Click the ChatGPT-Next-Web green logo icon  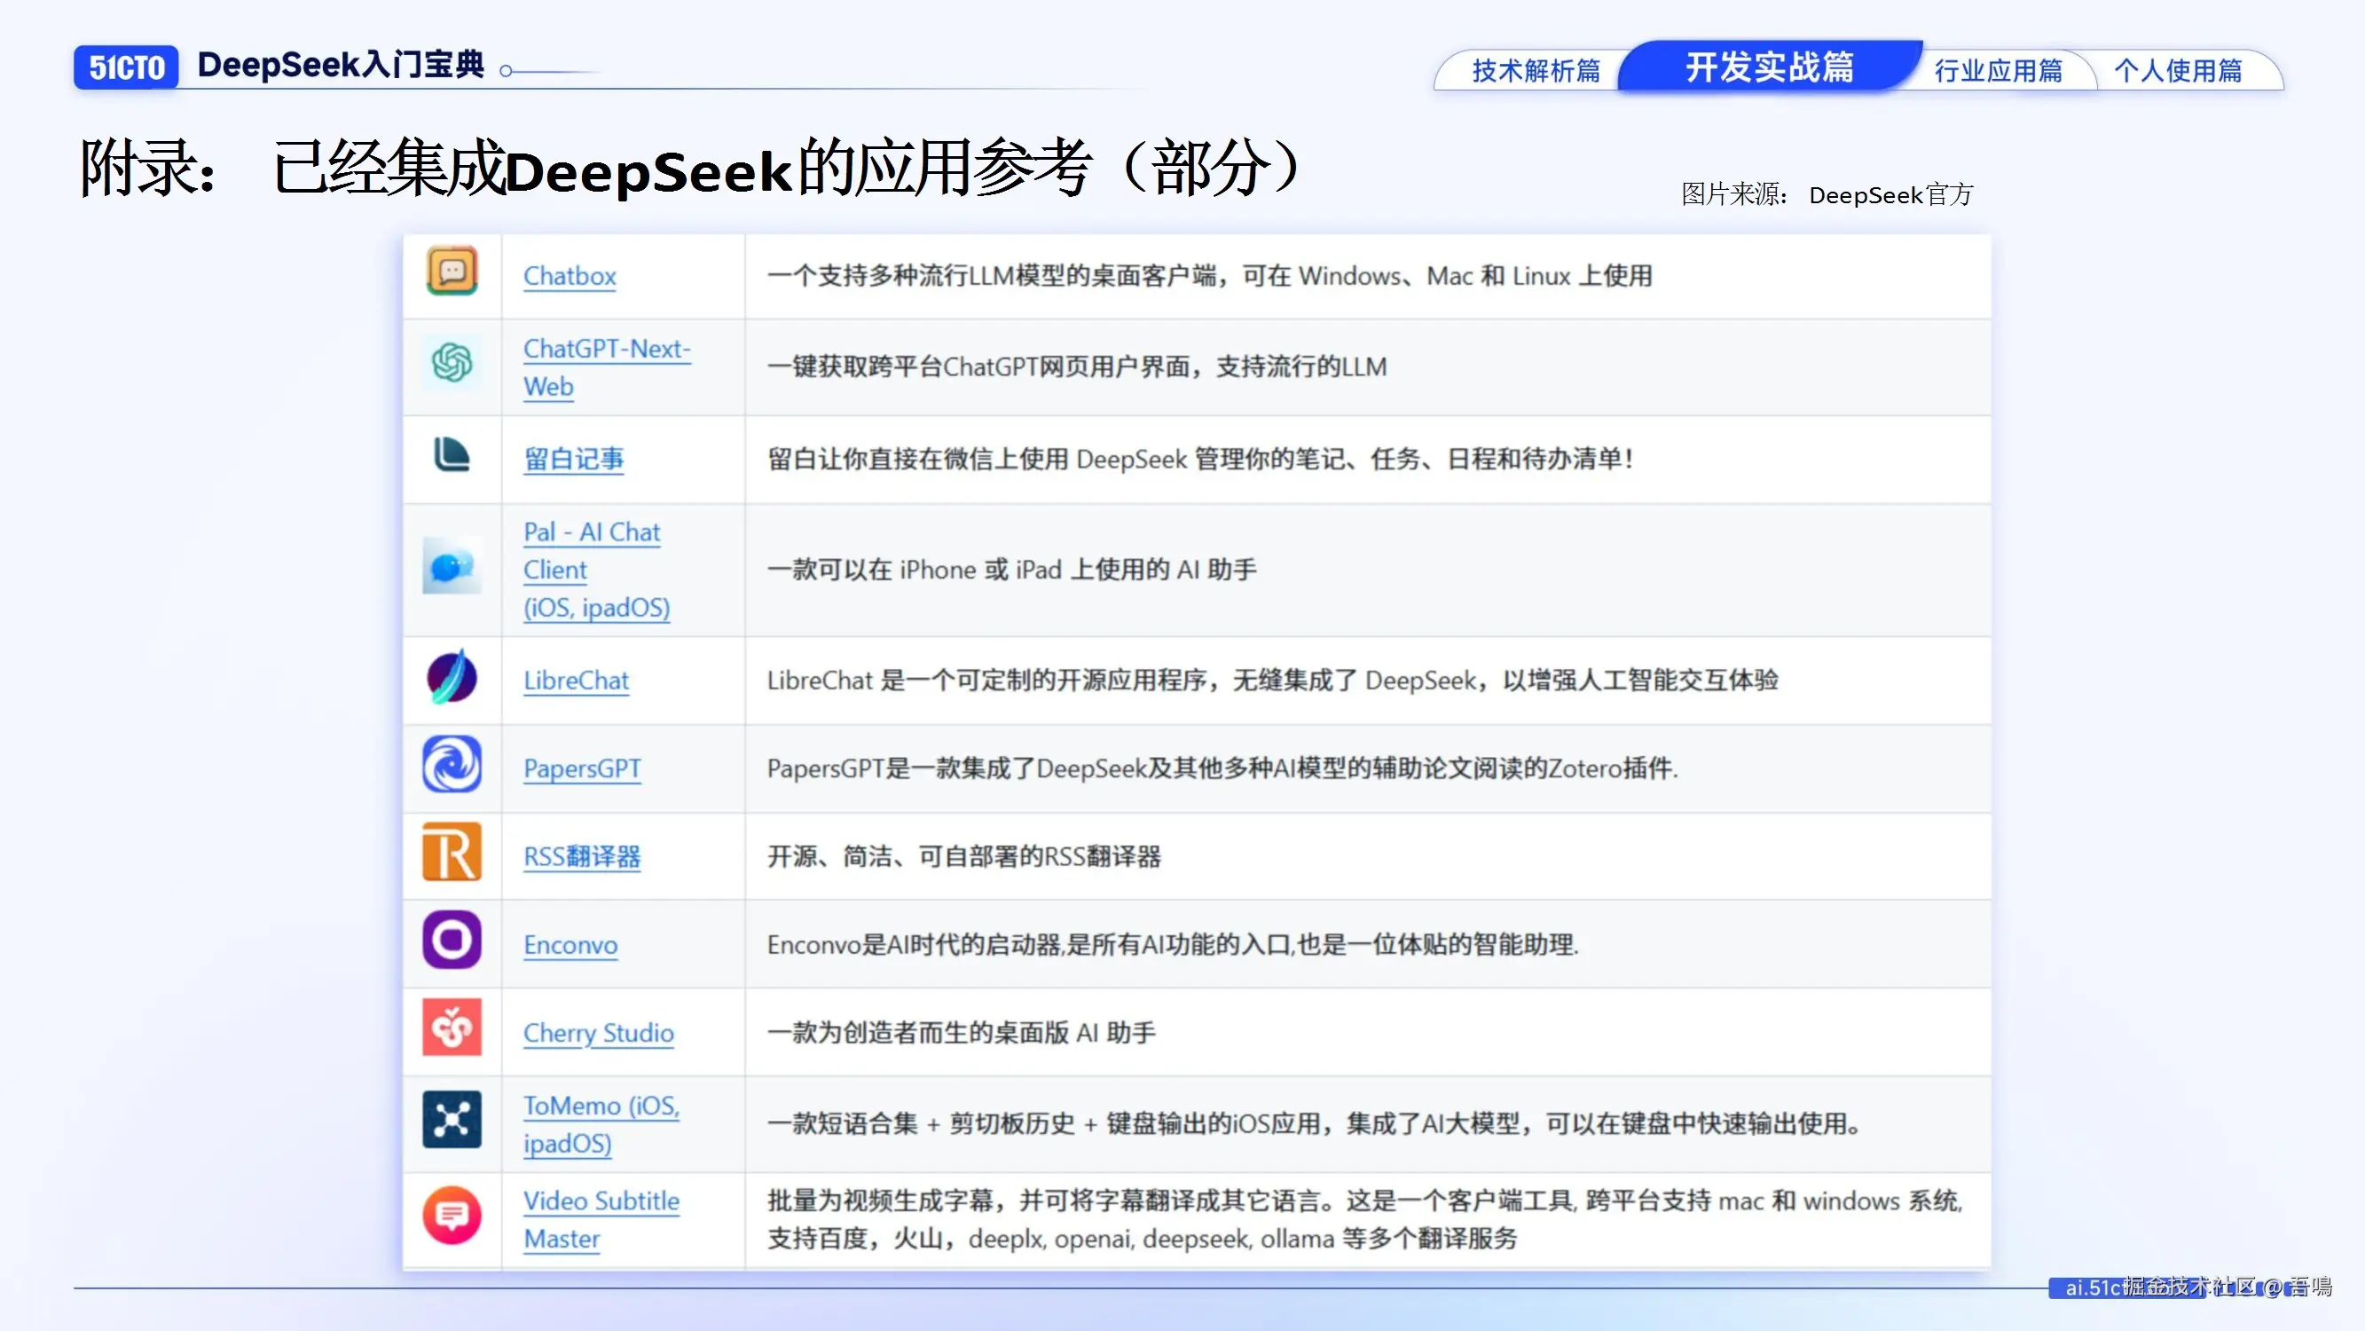click(452, 362)
